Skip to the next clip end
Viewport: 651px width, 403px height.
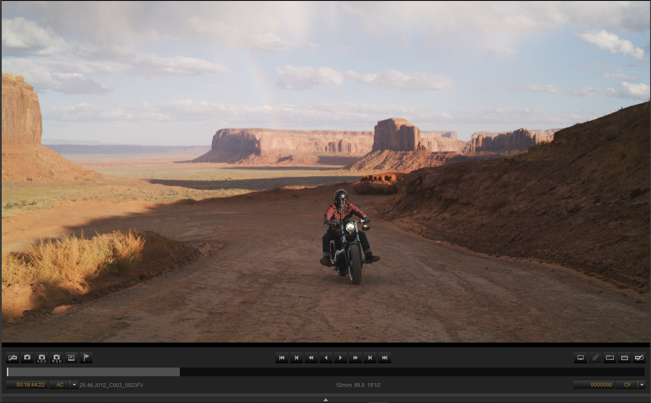pyautogui.click(x=370, y=358)
